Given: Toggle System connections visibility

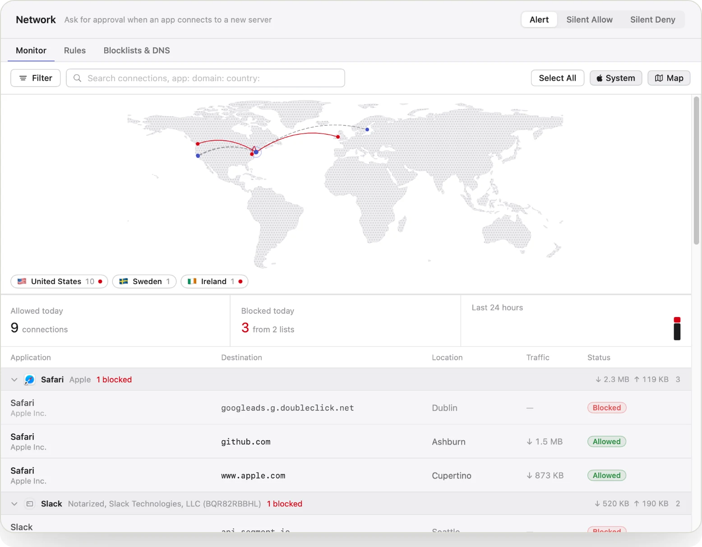Looking at the screenshot, I should point(616,78).
